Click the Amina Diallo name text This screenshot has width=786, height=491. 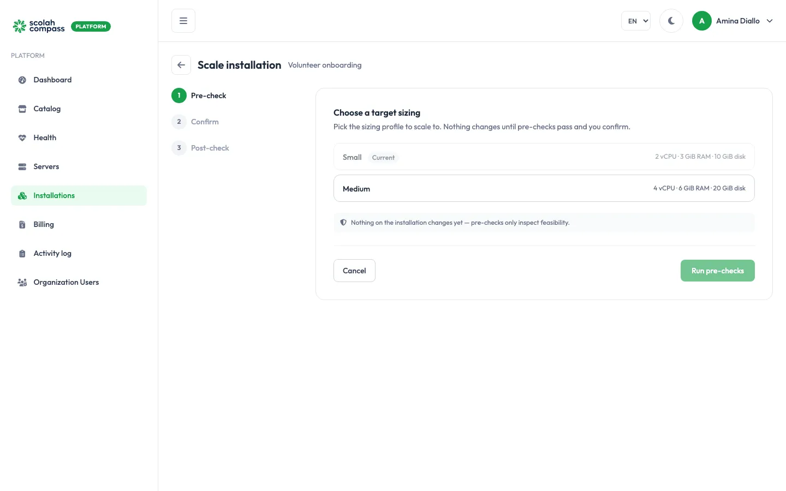tap(738, 21)
